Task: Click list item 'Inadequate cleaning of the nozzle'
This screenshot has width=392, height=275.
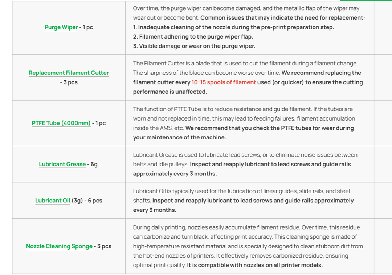Action: coord(233,27)
